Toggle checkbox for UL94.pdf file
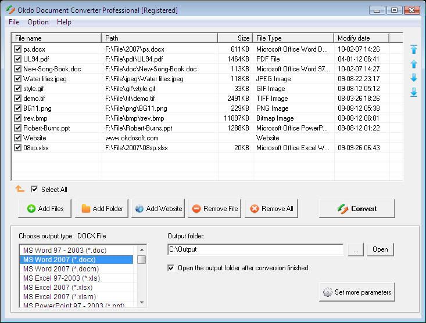This screenshot has width=426, height=323. click(x=18, y=59)
